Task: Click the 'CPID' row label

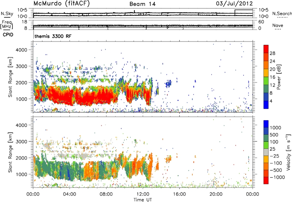Action: click(8, 35)
